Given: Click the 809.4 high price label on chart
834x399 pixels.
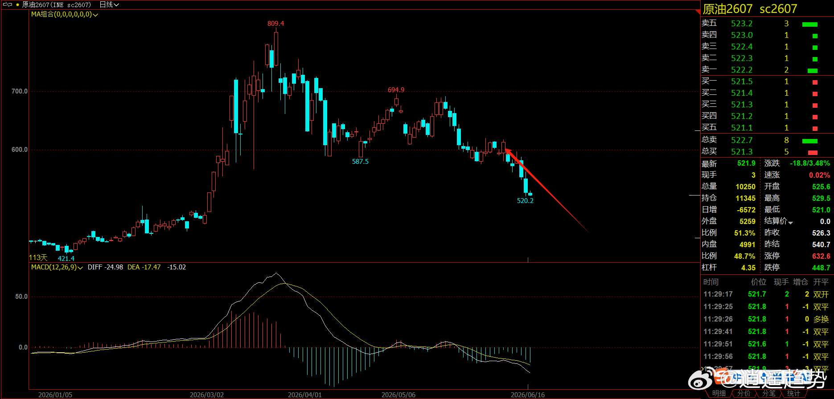Looking at the screenshot, I should pos(275,24).
